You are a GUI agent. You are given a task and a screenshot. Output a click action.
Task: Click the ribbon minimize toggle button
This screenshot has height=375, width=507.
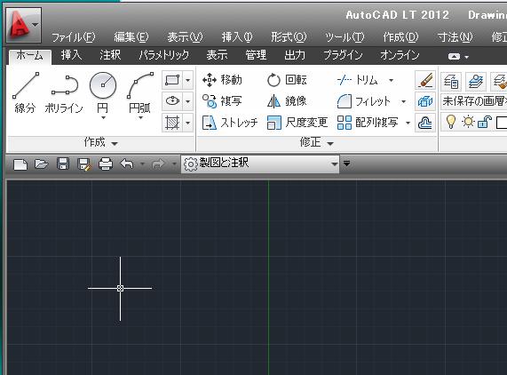point(454,57)
